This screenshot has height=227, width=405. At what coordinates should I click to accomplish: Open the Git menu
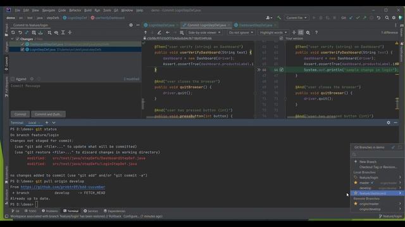tap(116, 10)
